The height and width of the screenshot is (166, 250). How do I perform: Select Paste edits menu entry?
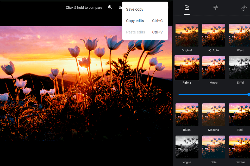coord(145,32)
